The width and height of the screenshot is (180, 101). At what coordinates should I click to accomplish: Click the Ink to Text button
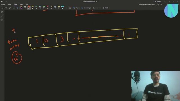pos(97,8)
